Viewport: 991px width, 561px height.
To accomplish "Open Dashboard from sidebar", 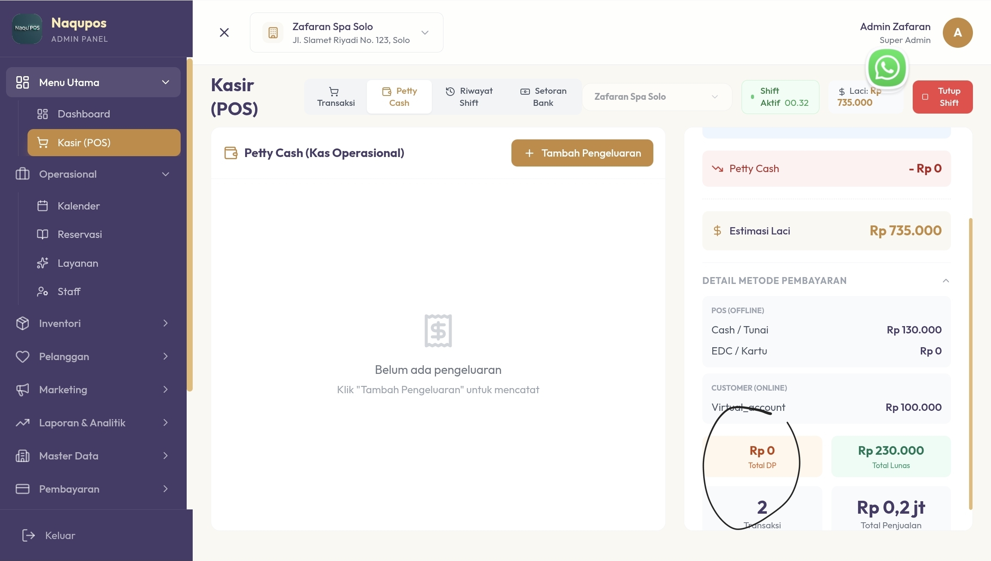I will (83, 114).
